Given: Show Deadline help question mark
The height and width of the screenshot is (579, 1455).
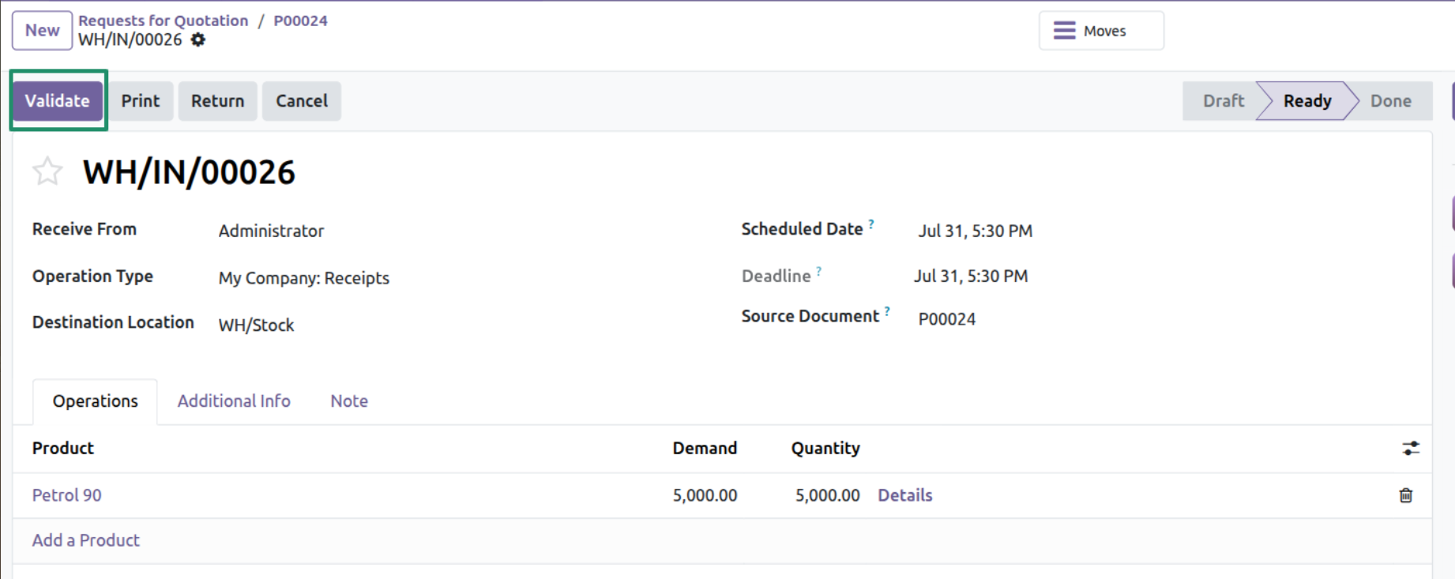Looking at the screenshot, I should click(x=819, y=271).
